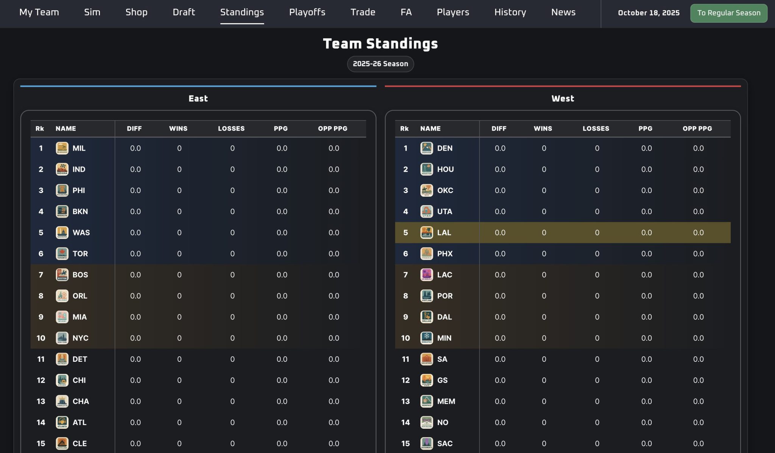The image size is (775, 453).
Task: Click the Golden State team logo
Action: click(x=426, y=380)
